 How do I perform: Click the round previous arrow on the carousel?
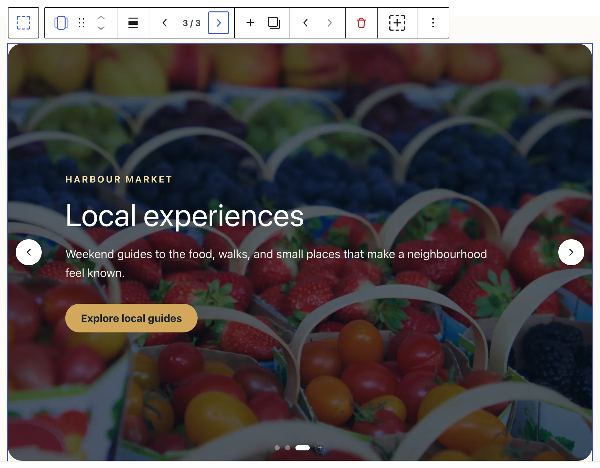click(x=29, y=252)
